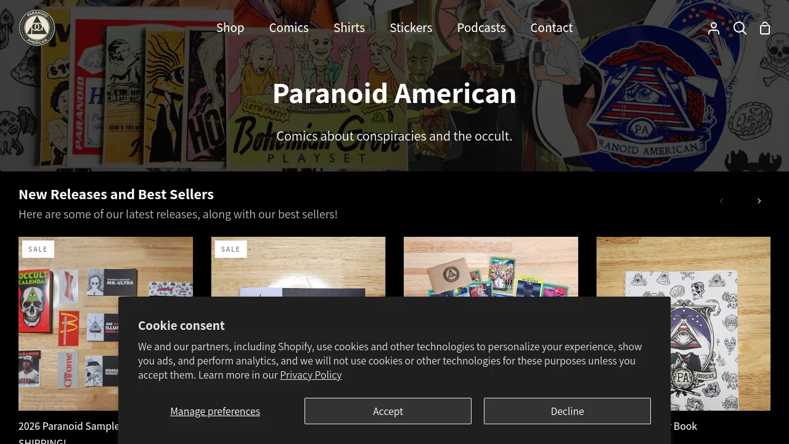Open the shopping bag cart icon

click(765, 28)
